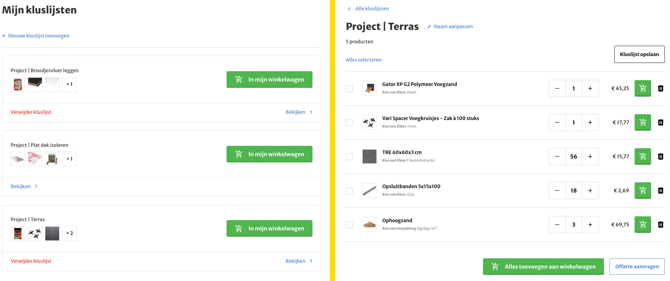Delete Gator XP G2 Polymeer Voegzand item
Viewport: 670px width, 281px height.
coord(660,88)
